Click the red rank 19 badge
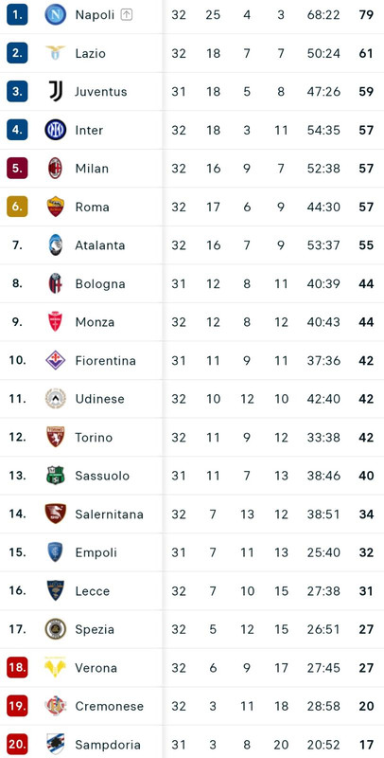 click(17, 706)
